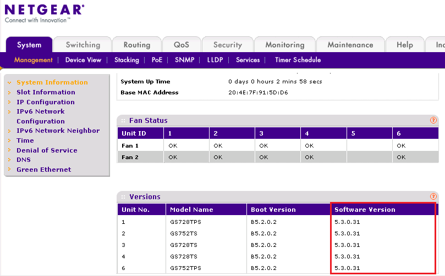Open the PoE submenu
445x276 pixels.
pyautogui.click(x=157, y=60)
